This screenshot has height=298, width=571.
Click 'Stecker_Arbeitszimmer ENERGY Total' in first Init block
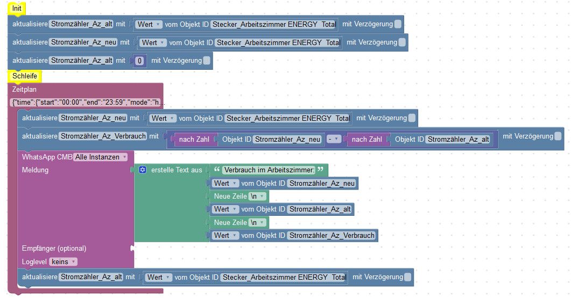pos(274,24)
